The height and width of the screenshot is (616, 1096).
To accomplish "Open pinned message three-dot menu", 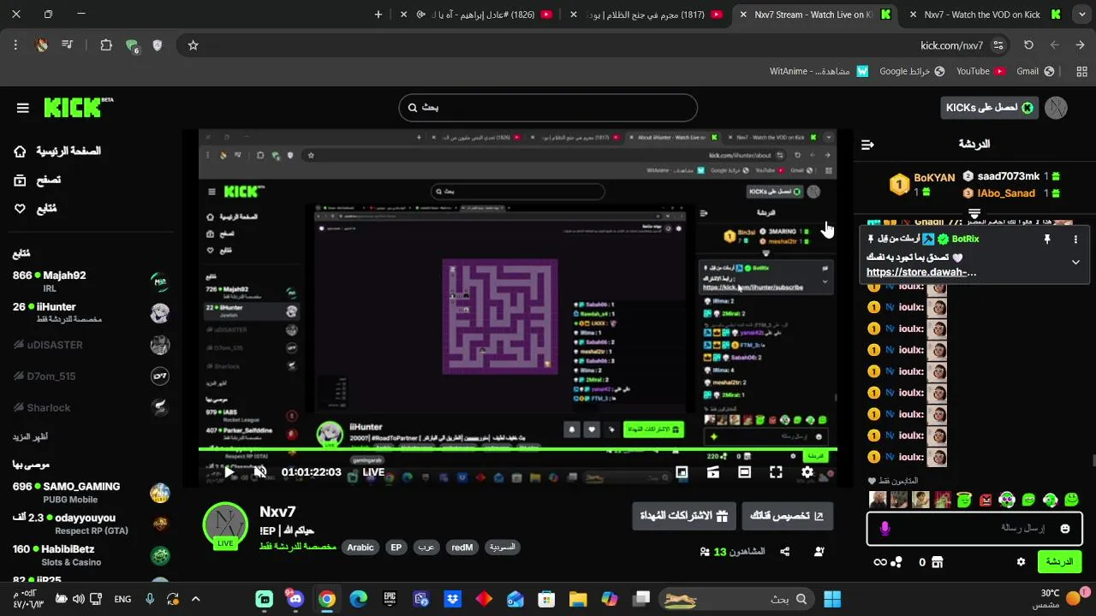I will pyautogui.click(x=1075, y=240).
